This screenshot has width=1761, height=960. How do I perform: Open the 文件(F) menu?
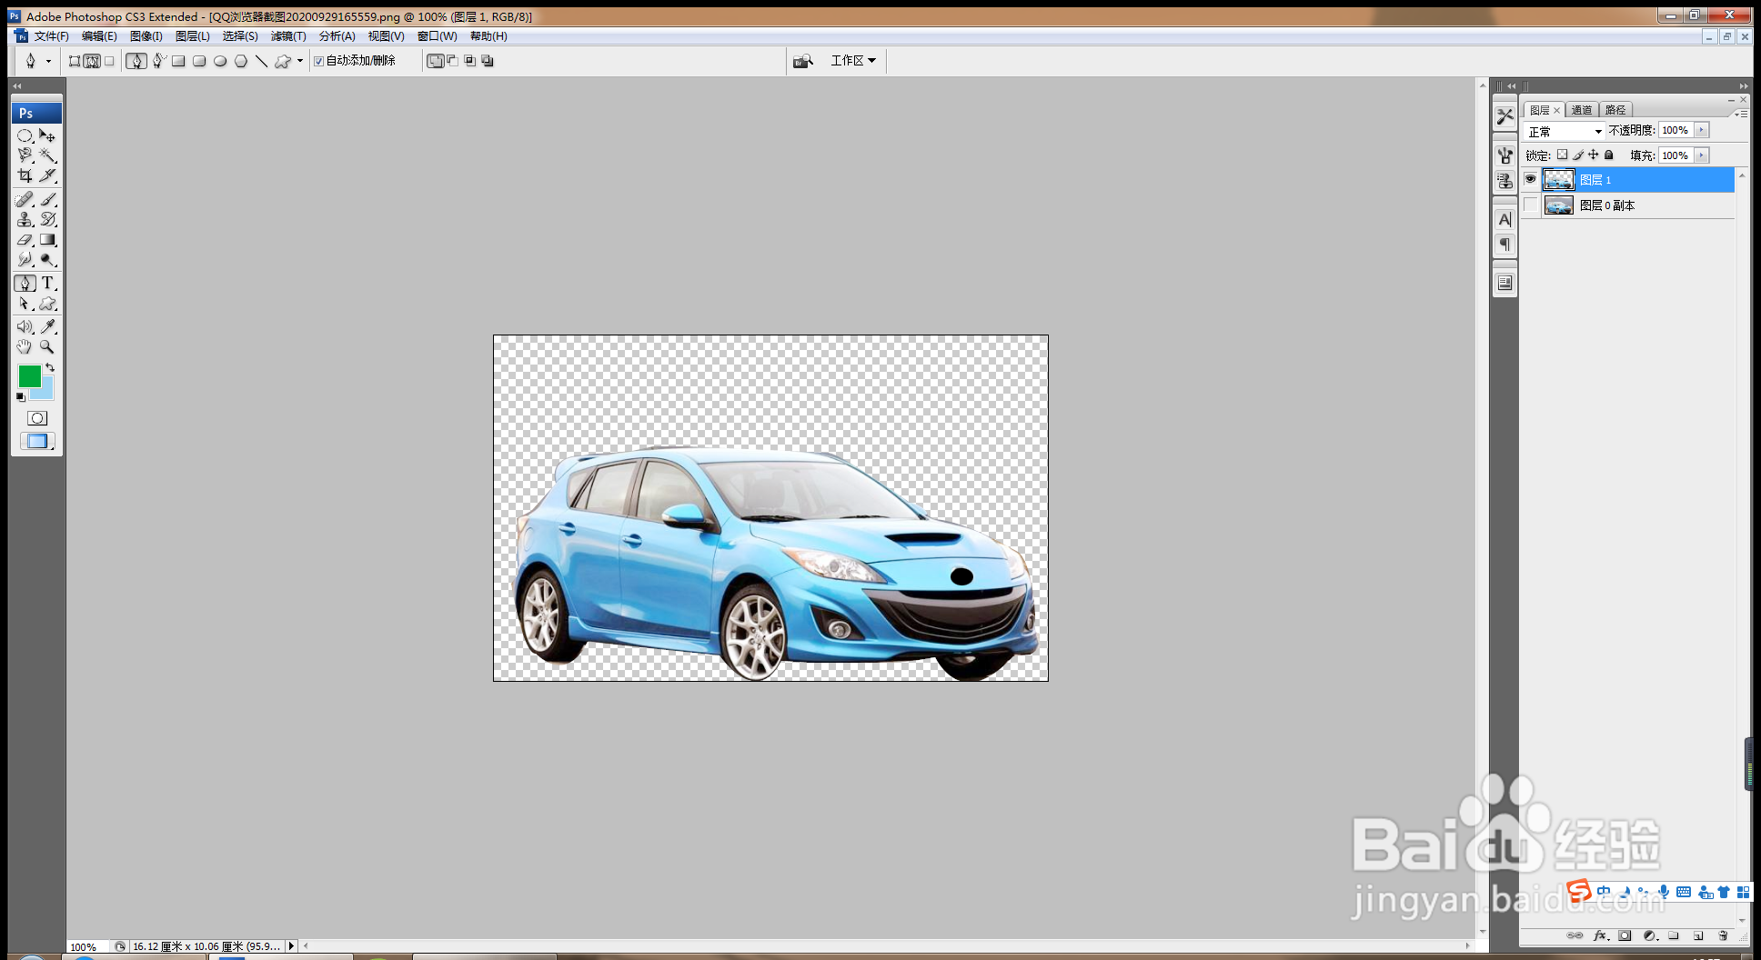[51, 36]
